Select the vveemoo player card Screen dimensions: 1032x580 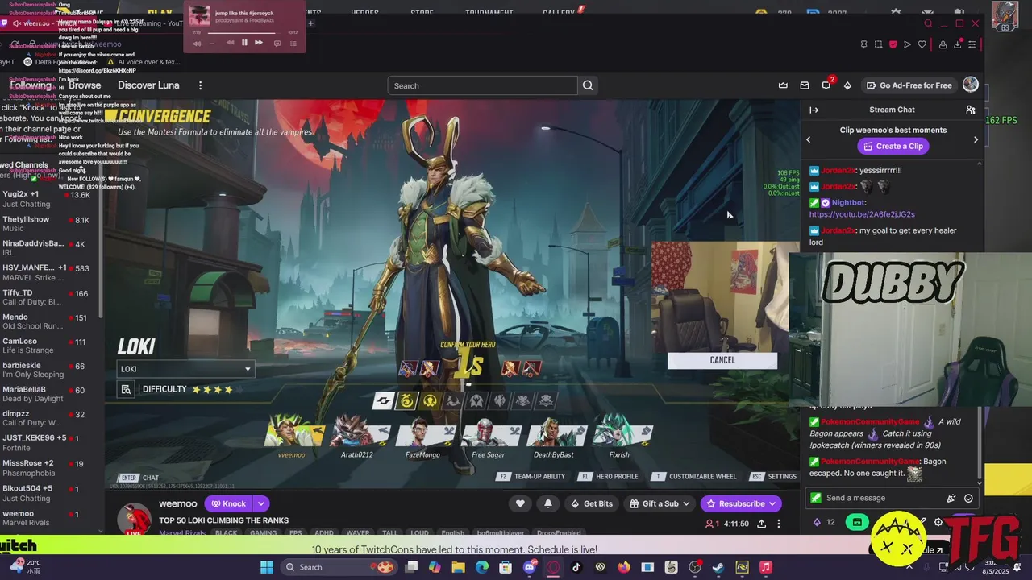point(292,436)
